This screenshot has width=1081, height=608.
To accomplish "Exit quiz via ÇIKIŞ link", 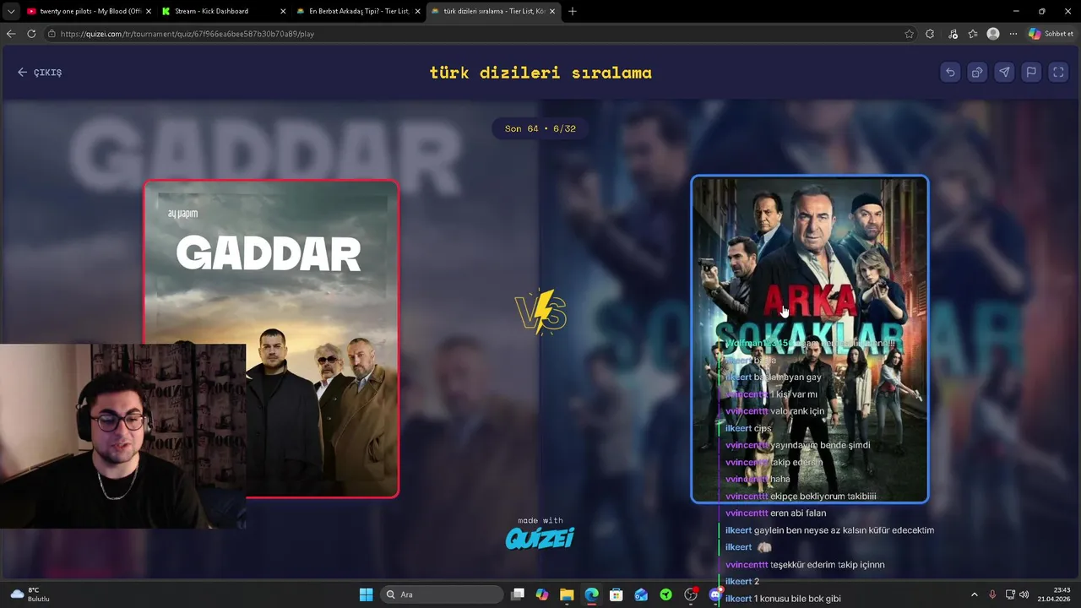I will coord(40,73).
